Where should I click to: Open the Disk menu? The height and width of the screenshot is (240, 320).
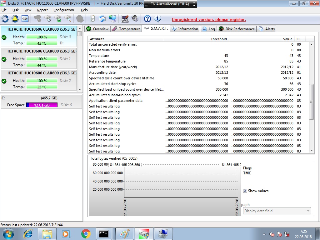16,10
